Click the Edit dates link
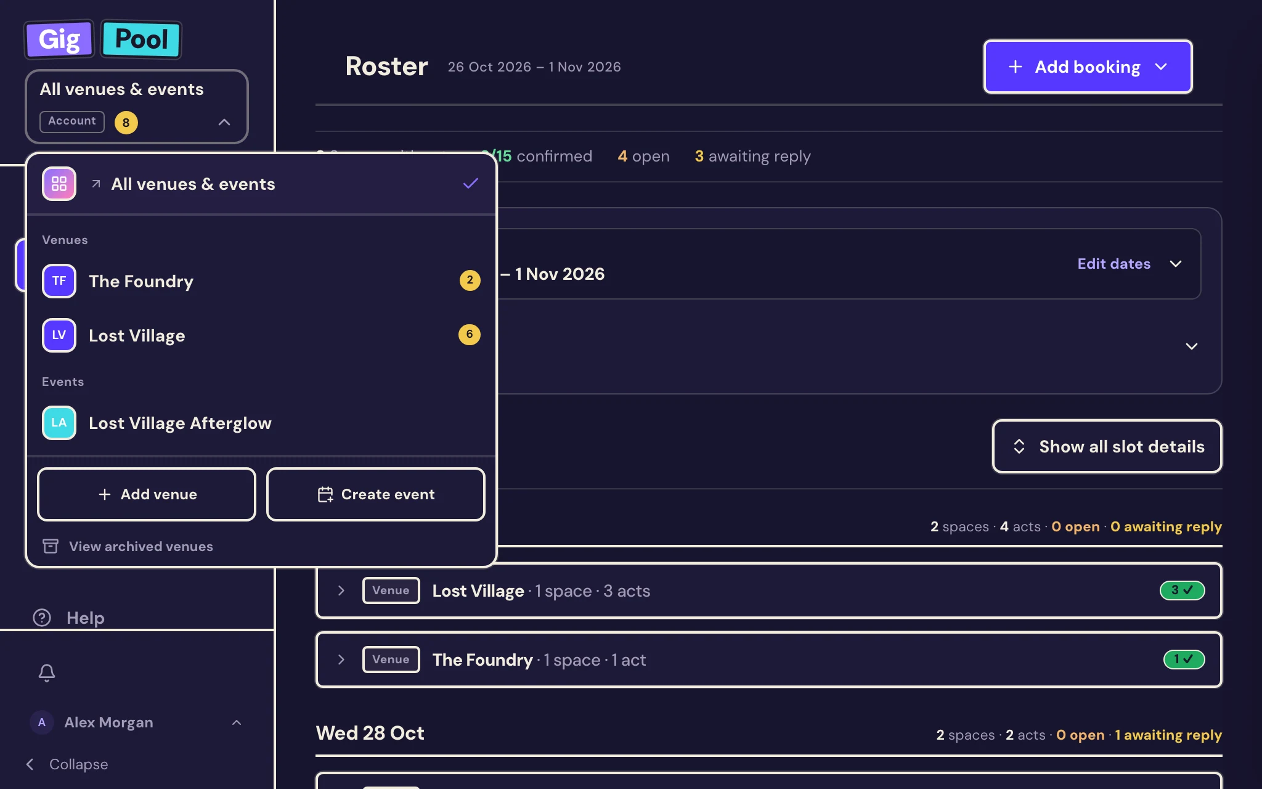 pyautogui.click(x=1114, y=264)
